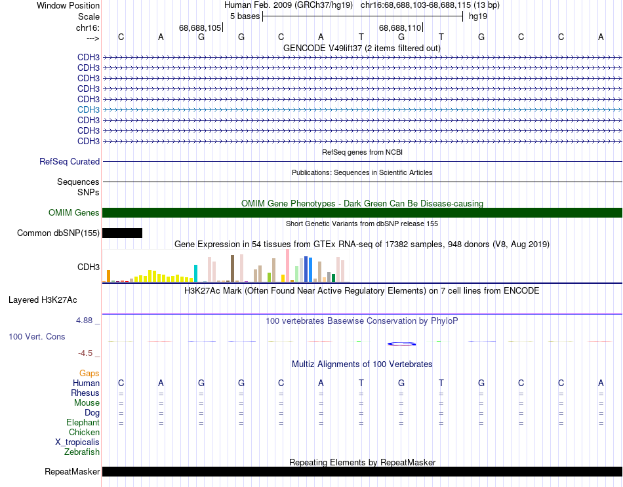This screenshot has height=487, width=623.
Task: Click the 4.88 PhyloP upper limit value
Action: point(84,320)
